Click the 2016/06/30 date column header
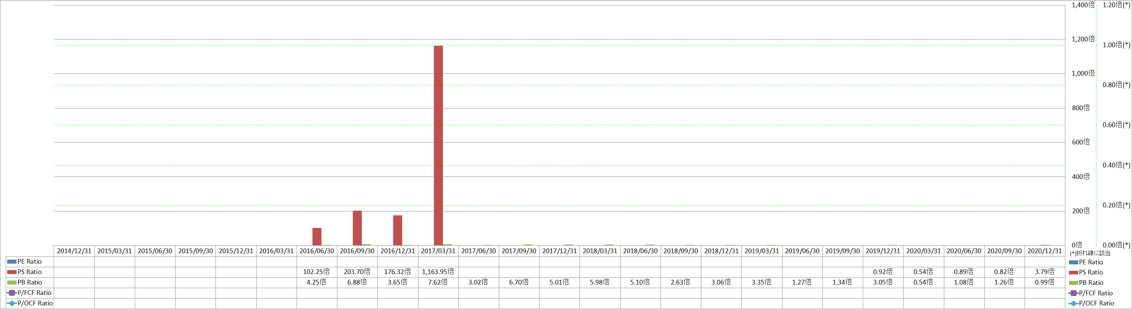Screen dimensions: 1132x309 (x=317, y=251)
